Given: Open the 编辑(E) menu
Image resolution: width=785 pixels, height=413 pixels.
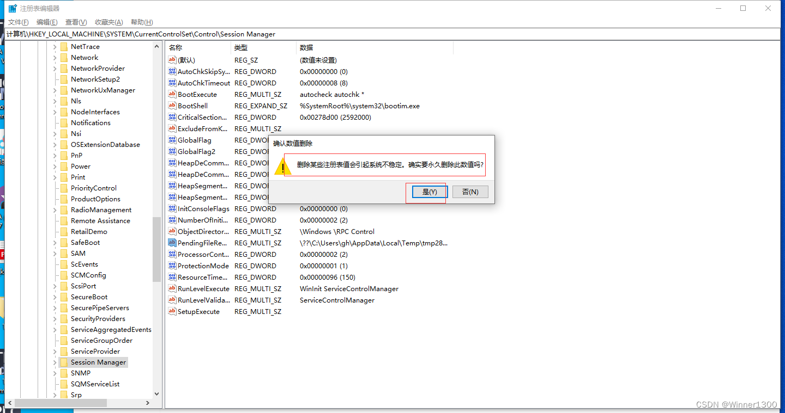Looking at the screenshot, I should click(47, 22).
